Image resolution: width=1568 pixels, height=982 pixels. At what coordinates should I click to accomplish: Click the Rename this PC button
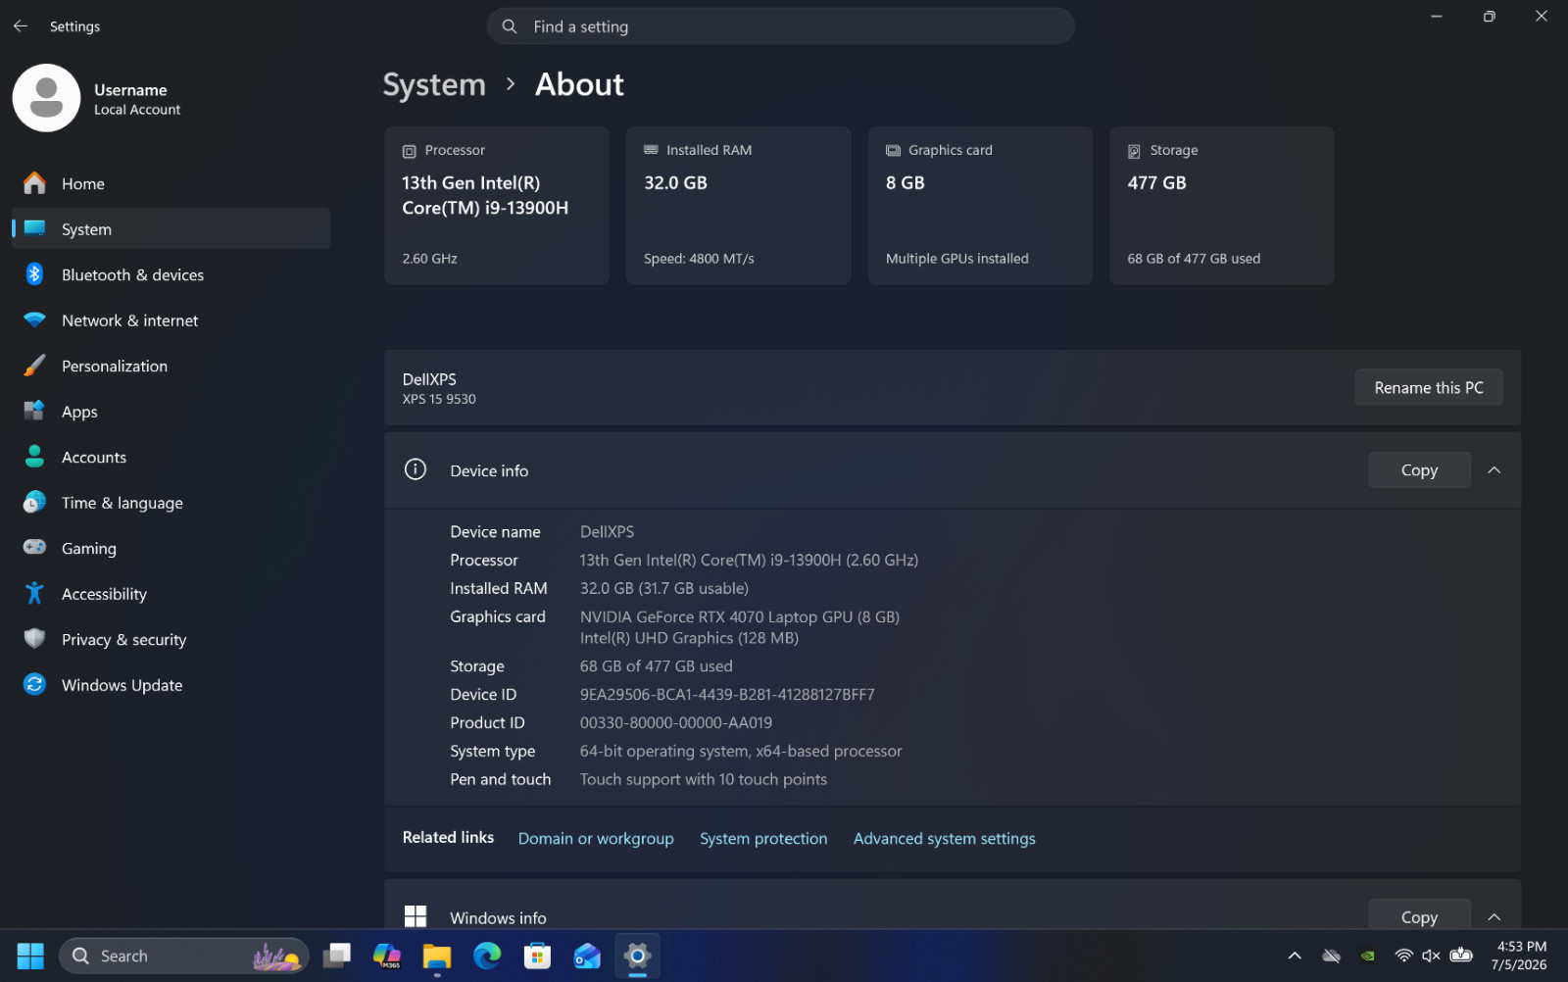pyautogui.click(x=1429, y=387)
